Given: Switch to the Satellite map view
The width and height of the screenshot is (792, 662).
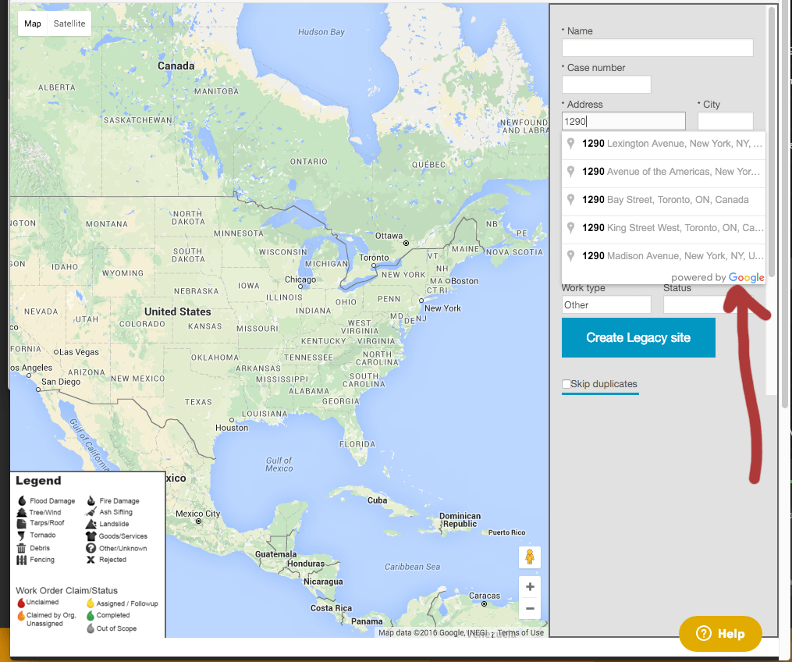Looking at the screenshot, I should [69, 23].
